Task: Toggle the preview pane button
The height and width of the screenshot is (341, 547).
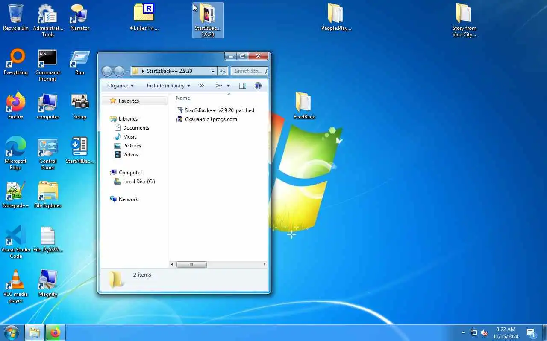Action: (243, 86)
